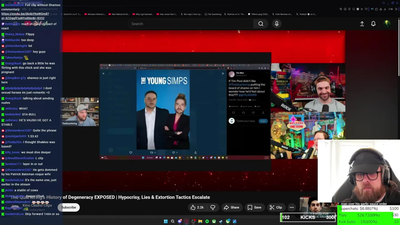Open the 'Rev says I love my' bookmark

coord(191,14)
